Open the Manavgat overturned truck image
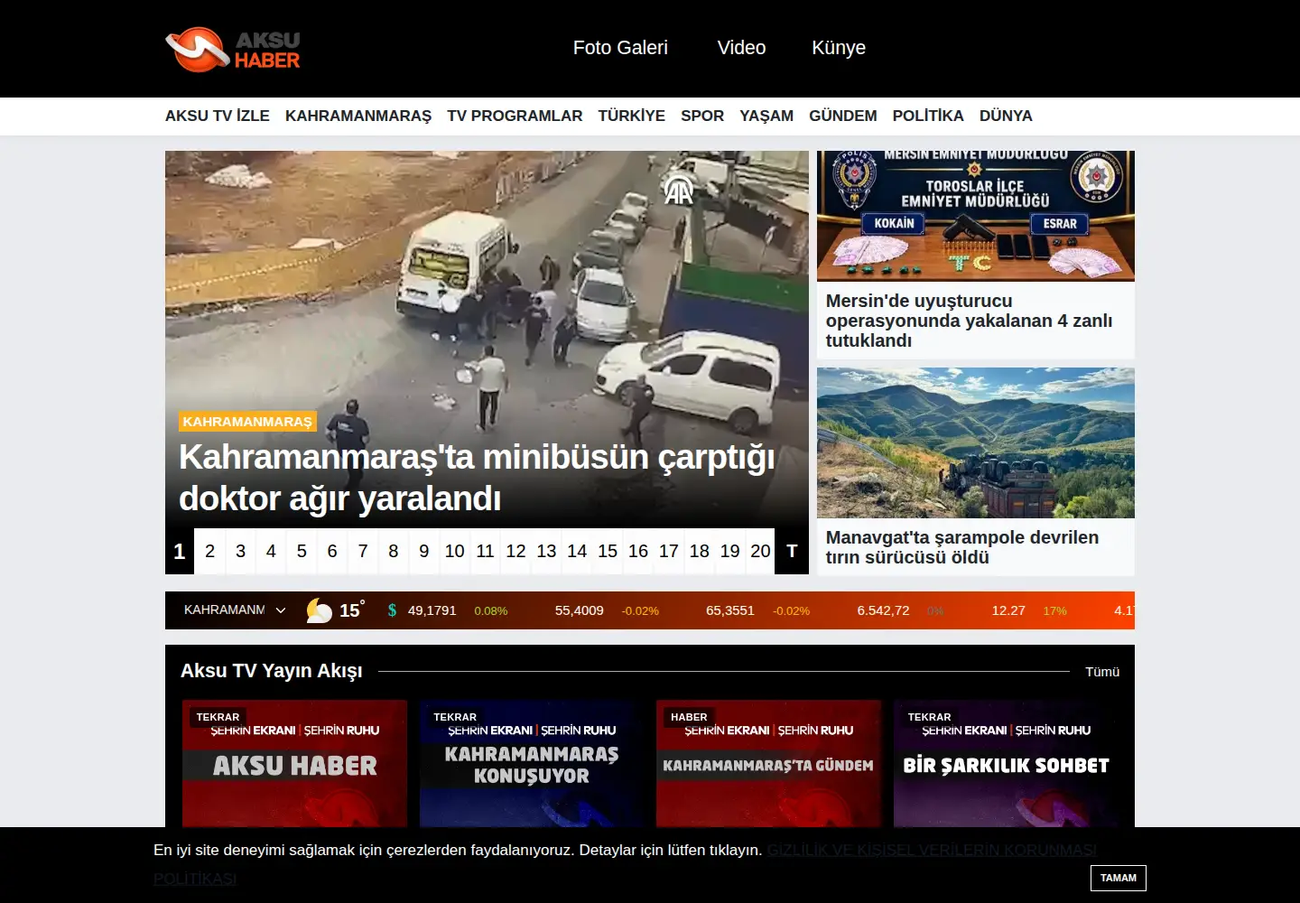Screen dimensions: 1300x903 (x=976, y=442)
